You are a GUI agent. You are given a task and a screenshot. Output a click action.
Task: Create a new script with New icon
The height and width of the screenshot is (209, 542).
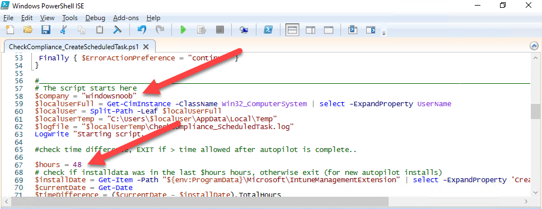tap(10, 30)
